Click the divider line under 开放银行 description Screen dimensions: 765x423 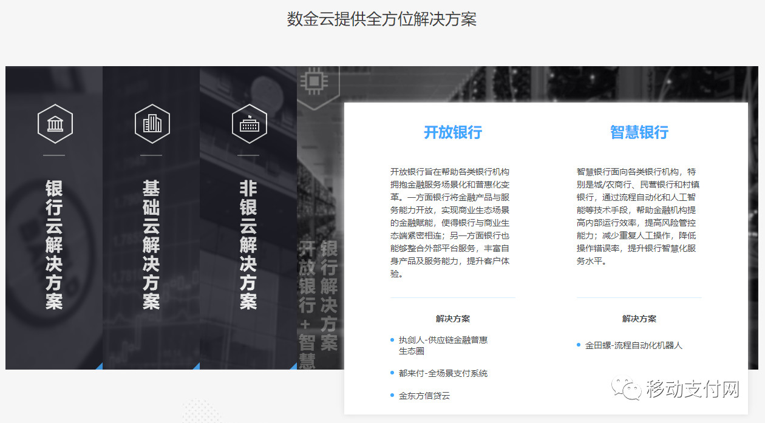(452, 297)
